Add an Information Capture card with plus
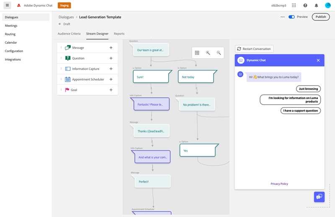The width and height of the screenshot is (335, 217). (111, 69)
